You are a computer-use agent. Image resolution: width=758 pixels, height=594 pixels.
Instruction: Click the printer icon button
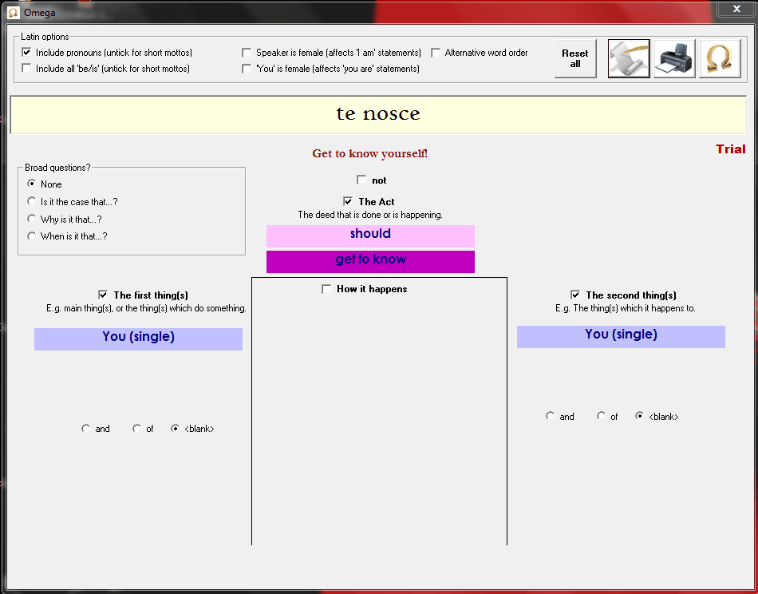coord(674,58)
